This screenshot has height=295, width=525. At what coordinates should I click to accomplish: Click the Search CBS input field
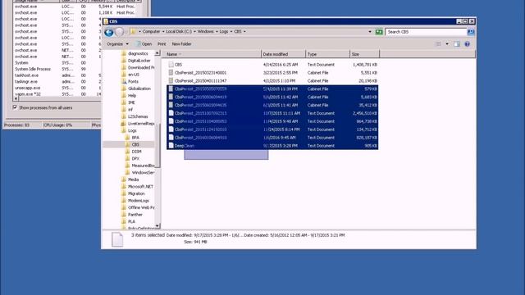[426, 32]
